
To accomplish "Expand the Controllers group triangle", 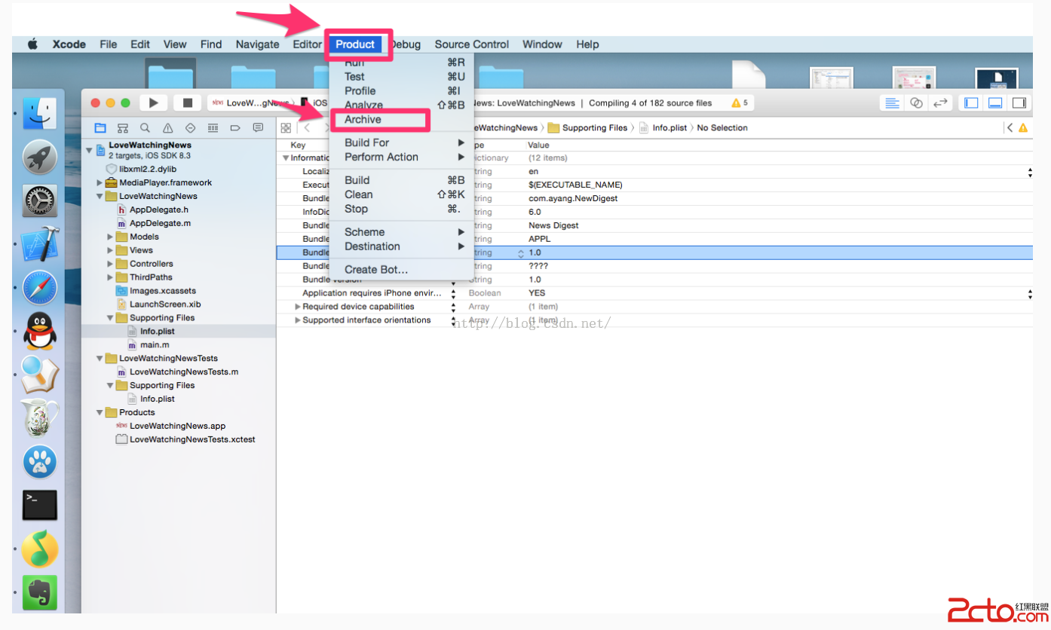I will 110,264.
